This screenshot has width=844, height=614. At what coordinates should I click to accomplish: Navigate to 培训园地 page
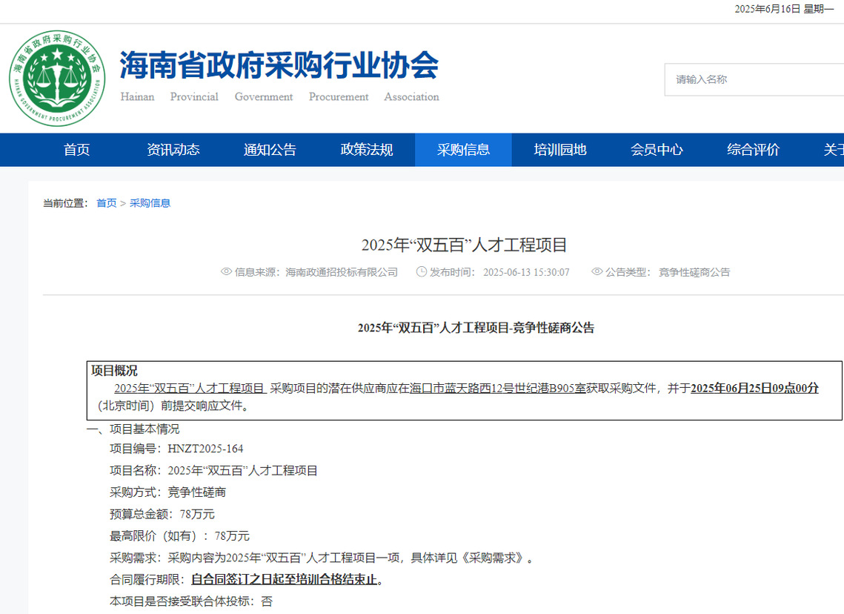click(560, 150)
